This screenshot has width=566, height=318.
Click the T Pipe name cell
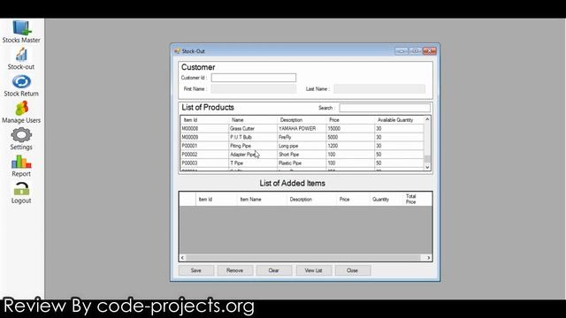click(x=253, y=163)
